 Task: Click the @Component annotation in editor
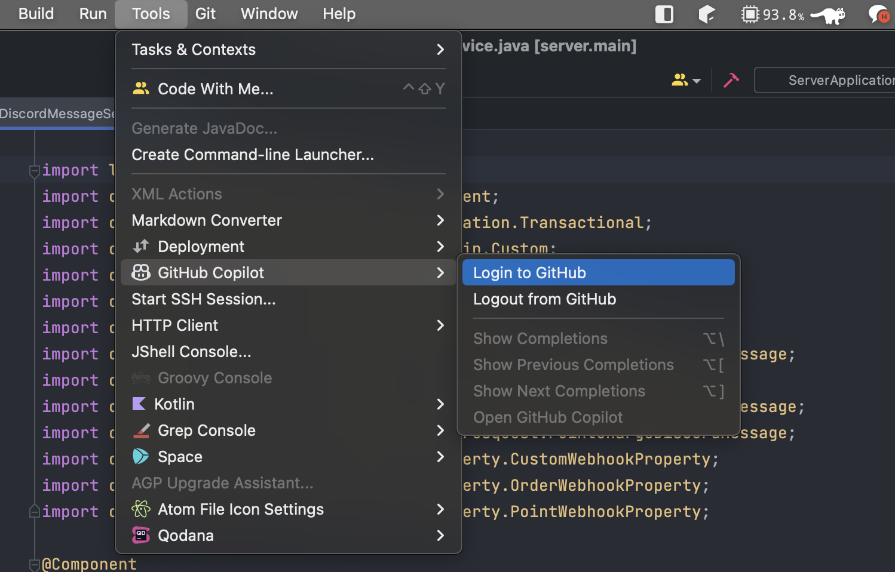click(x=90, y=564)
